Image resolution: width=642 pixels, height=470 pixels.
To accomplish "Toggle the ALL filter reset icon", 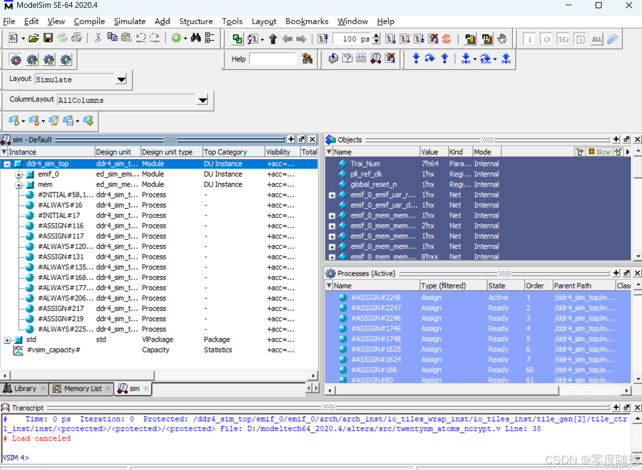I will [x=597, y=39].
